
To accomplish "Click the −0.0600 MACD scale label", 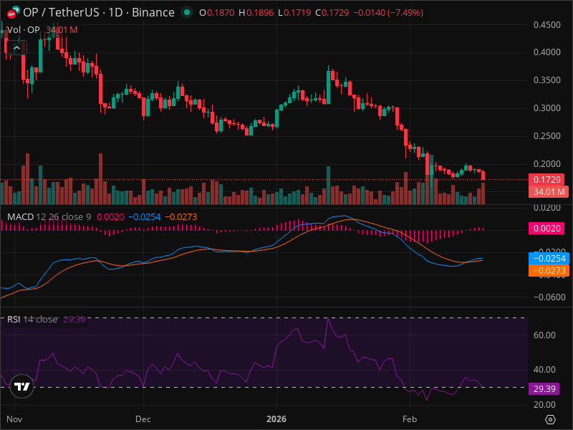I will click(549, 297).
